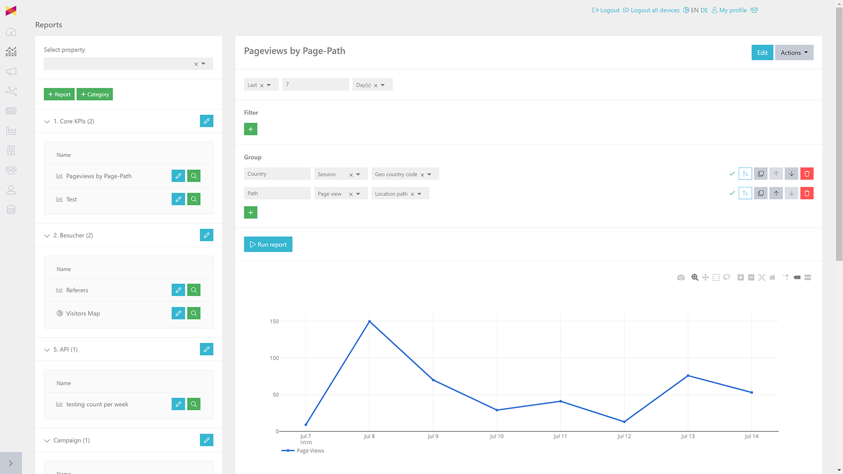Open the reports chart sidebar icon
Viewport: 843px width, 474px height.
pyautogui.click(x=11, y=52)
